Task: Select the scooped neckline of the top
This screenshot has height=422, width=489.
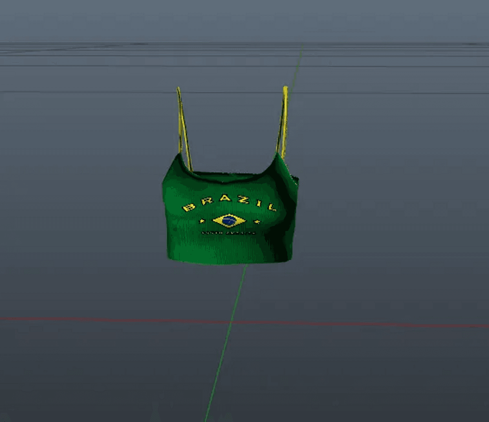Action: 228,176
